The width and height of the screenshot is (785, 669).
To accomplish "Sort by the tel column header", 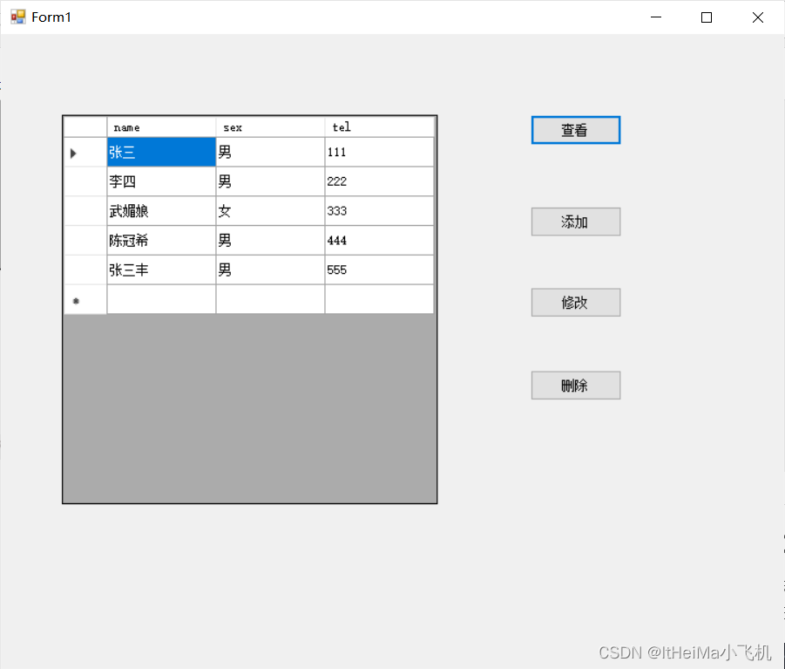I will point(379,127).
